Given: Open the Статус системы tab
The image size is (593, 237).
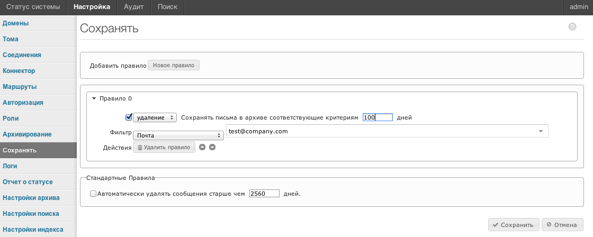Looking at the screenshot, I should pyautogui.click(x=33, y=7).
